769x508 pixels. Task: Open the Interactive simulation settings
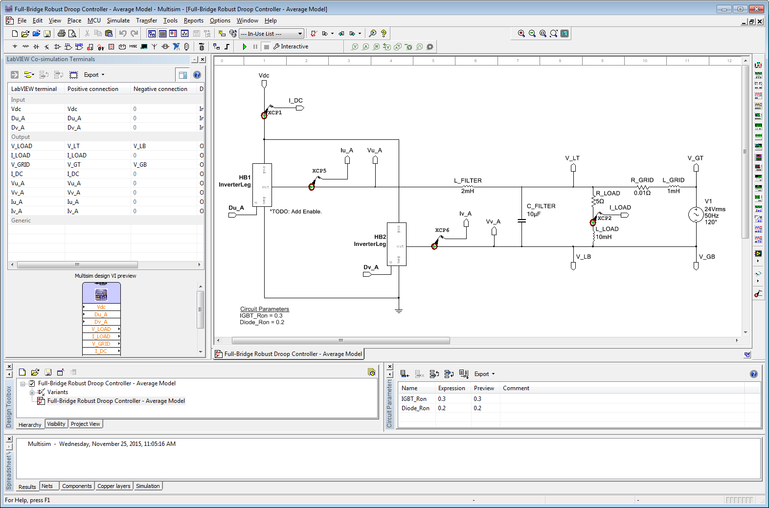click(291, 47)
